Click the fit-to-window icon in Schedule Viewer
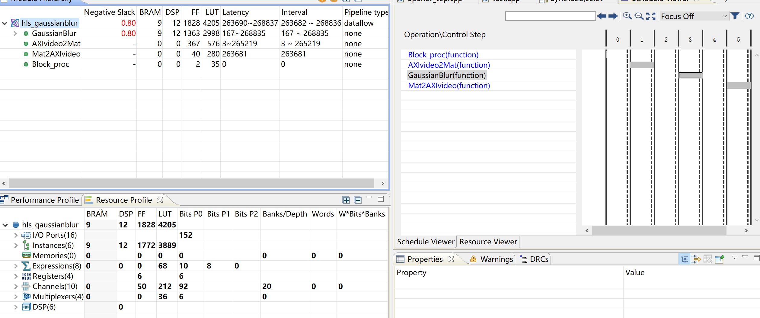Image resolution: width=760 pixels, height=318 pixels. pos(651,16)
